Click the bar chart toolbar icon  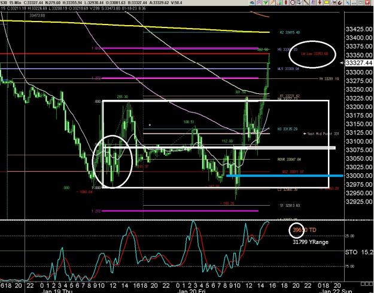279,2
